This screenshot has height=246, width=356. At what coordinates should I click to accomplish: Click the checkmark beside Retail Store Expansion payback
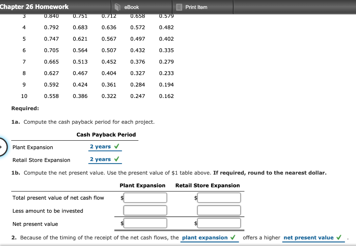(118, 159)
